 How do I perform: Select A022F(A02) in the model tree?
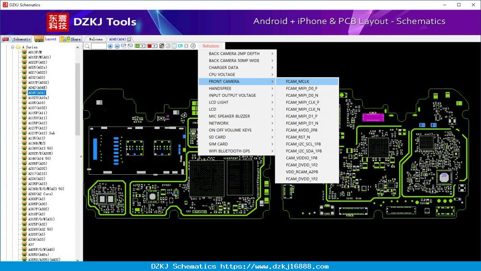38,62
